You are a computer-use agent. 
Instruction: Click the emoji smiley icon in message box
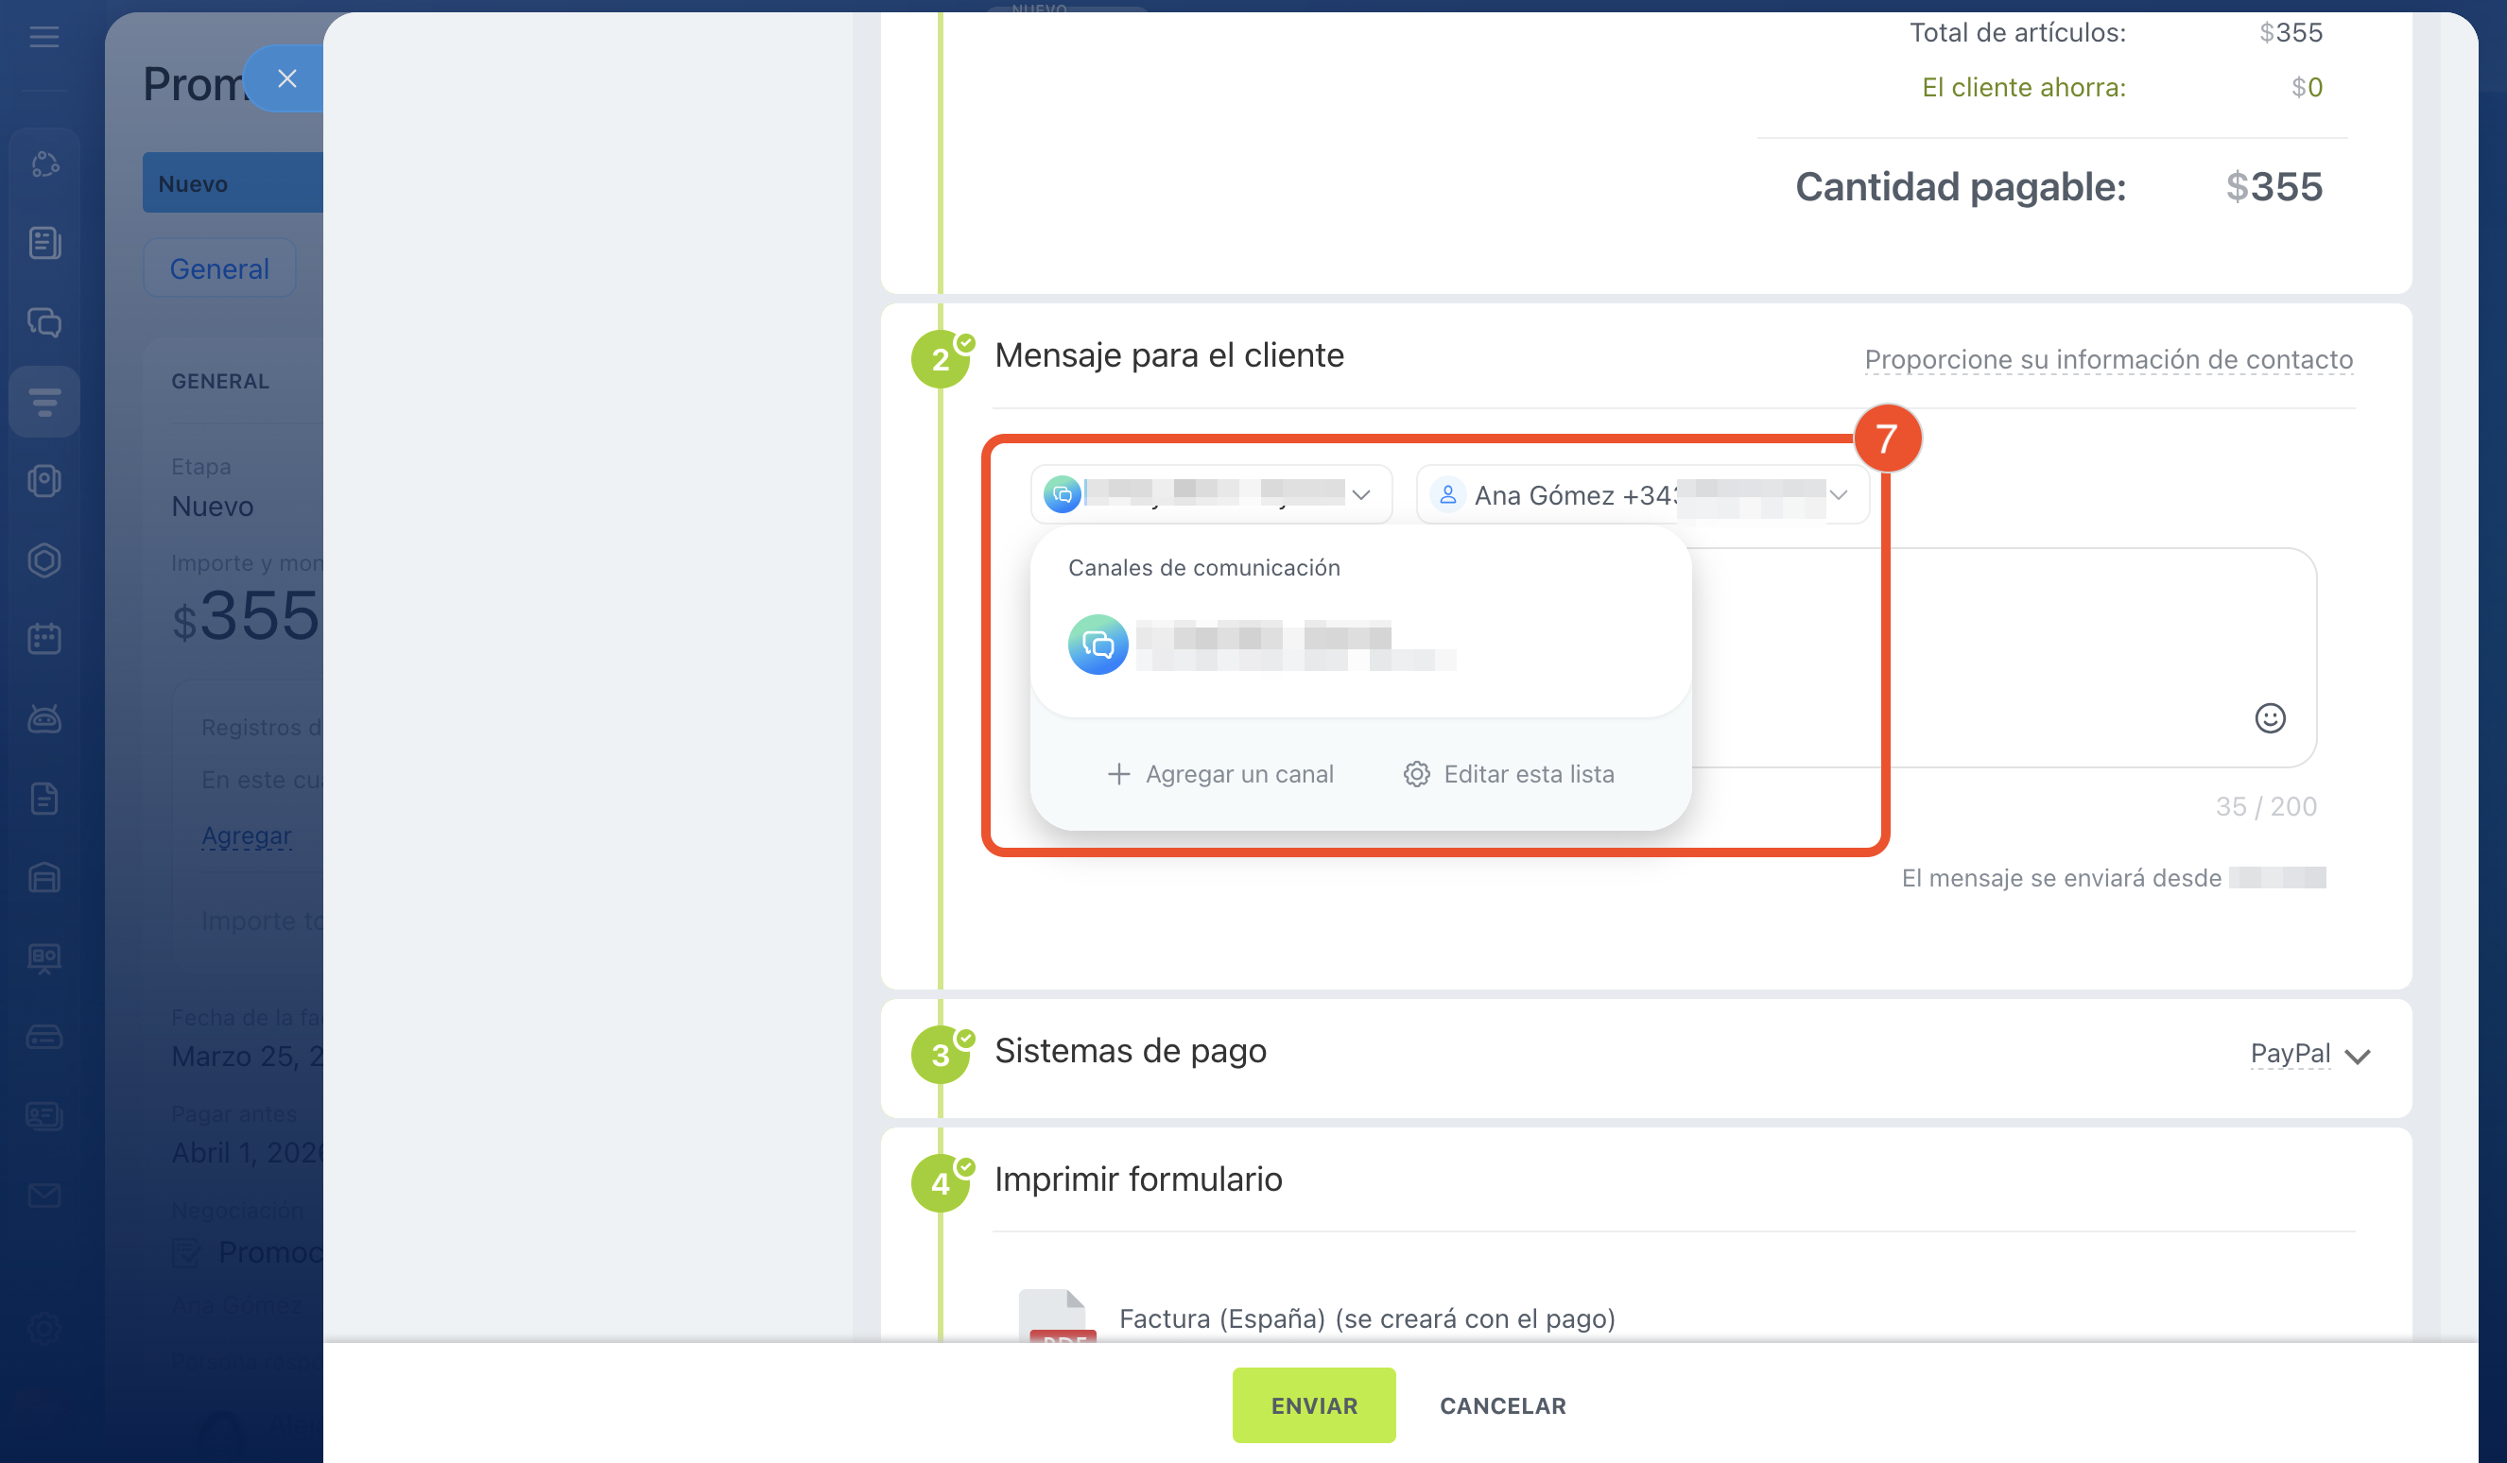pyautogui.click(x=2269, y=718)
